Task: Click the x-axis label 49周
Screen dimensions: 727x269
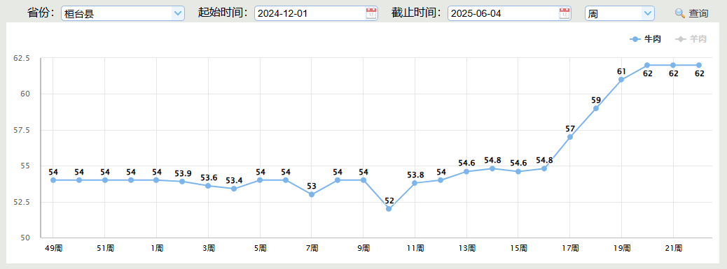Action: coord(53,248)
